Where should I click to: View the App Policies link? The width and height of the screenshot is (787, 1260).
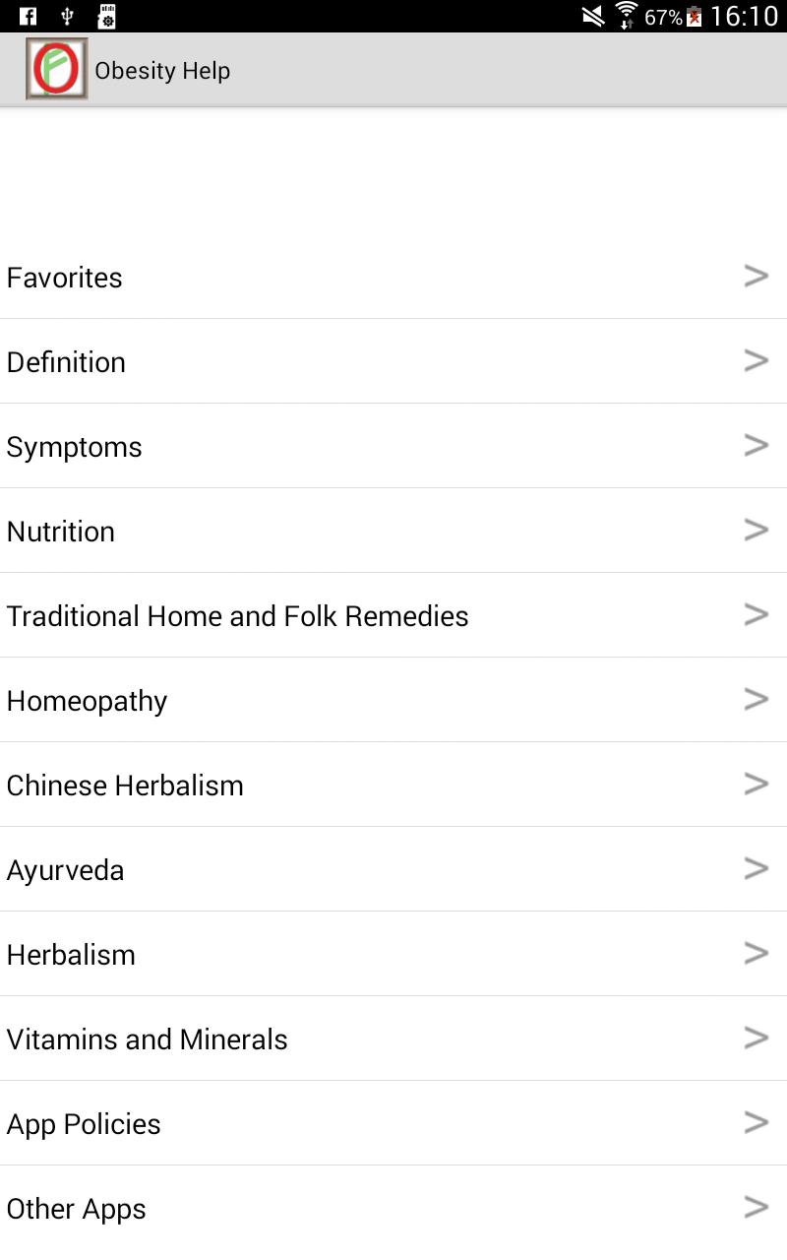[84, 1124]
